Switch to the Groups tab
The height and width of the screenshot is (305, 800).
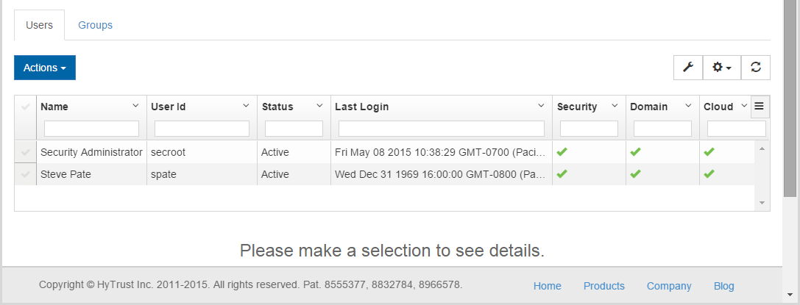point(96,25)
